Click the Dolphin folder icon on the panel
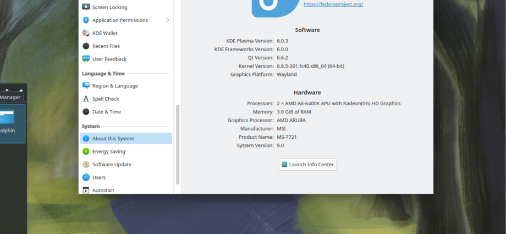 [x=7, y=117]
